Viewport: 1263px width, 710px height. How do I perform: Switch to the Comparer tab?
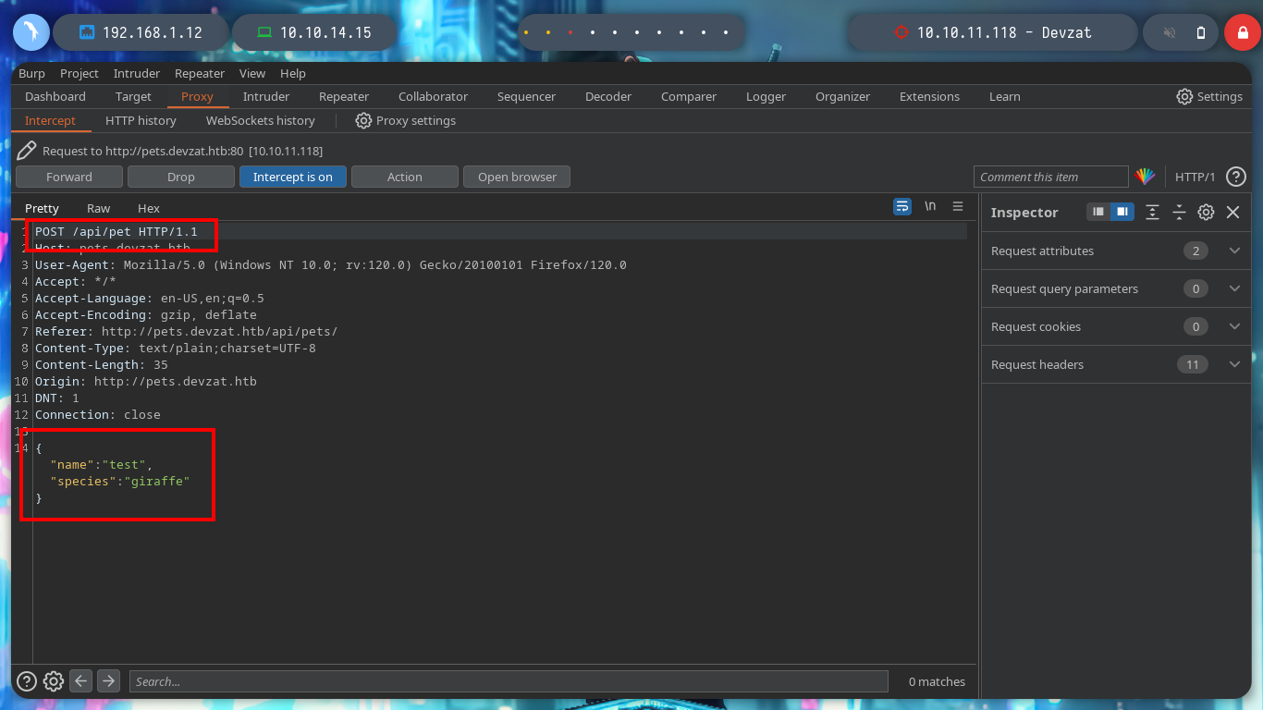(x=689, y=96)
